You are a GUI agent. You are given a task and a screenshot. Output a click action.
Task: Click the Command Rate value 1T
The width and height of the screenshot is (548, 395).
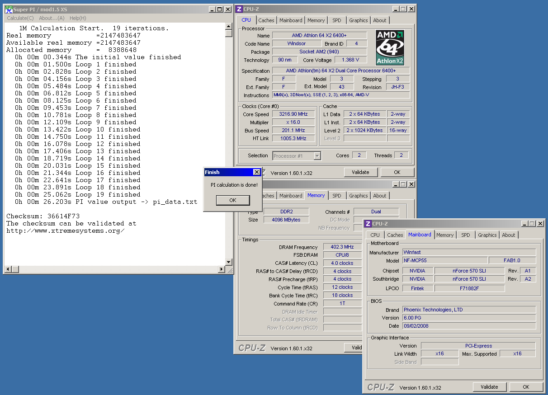[342, 303]
